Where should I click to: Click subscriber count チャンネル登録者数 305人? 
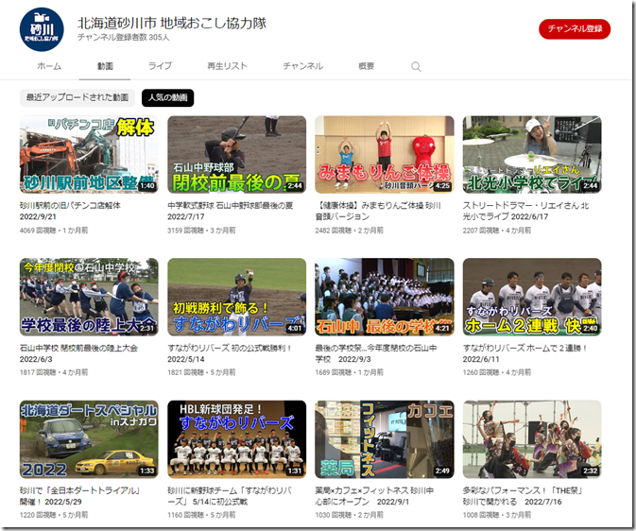point(123,37)
